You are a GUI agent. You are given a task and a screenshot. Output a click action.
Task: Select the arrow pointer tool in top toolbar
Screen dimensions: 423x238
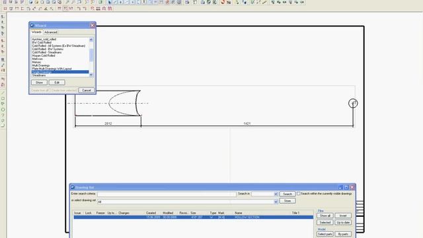[110, 2]
